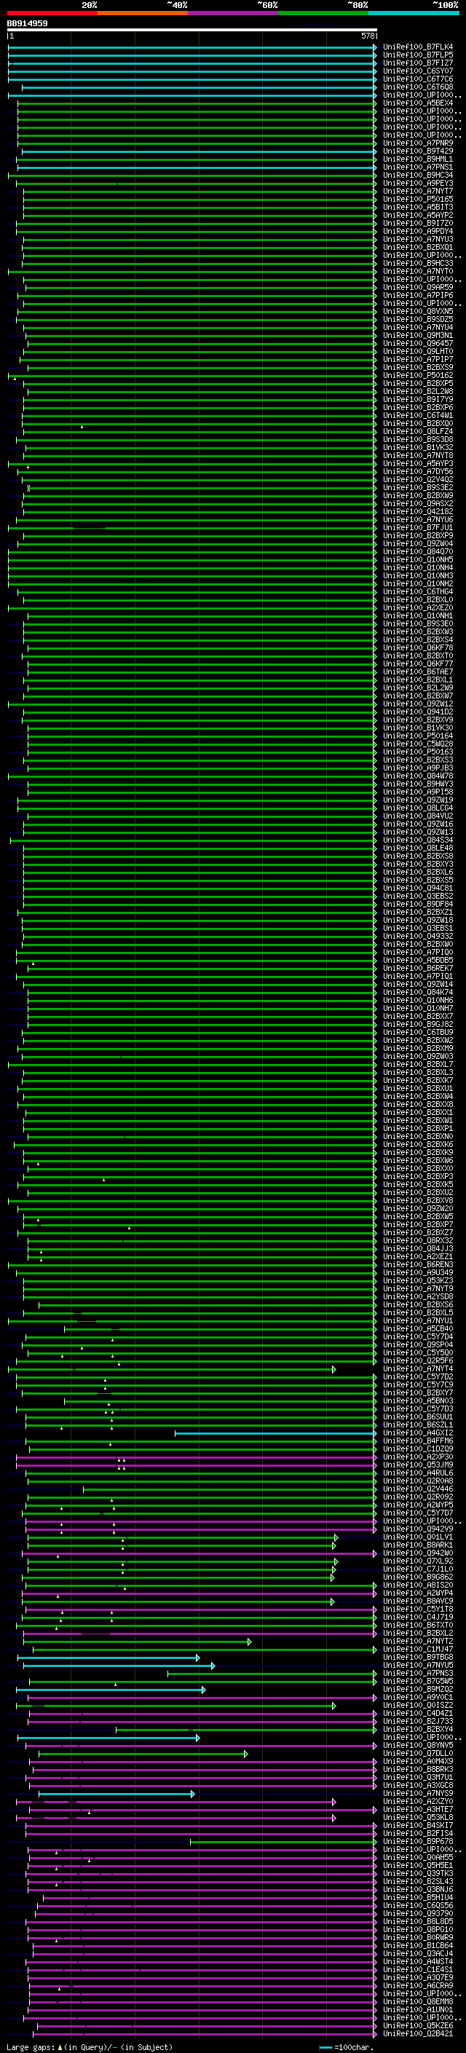466x2053 pixels.
Task: Select hit UniRef100_A1UN01
Action: [x=418, y=2009]
